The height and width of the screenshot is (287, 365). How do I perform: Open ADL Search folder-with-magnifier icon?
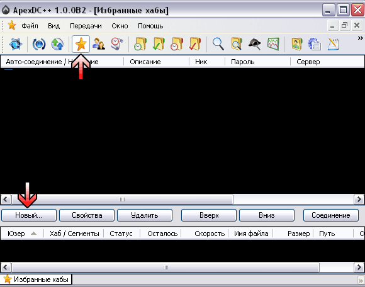pos(237,44)
